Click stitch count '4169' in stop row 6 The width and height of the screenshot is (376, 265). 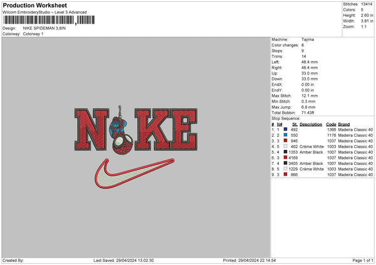pos(293,157)
